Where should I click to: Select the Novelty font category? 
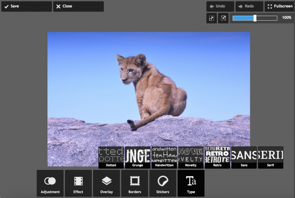(x=190, y=157)
